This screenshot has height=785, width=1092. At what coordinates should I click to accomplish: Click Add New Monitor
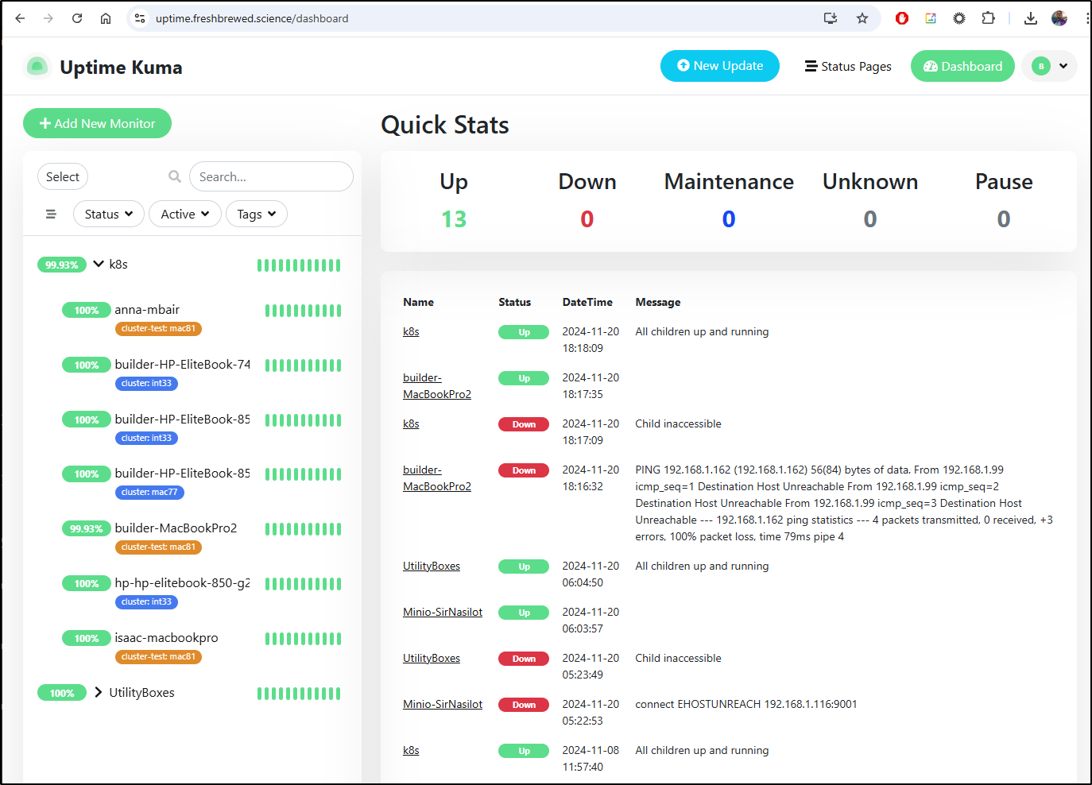pyautogui.click(x=97, y=123)
